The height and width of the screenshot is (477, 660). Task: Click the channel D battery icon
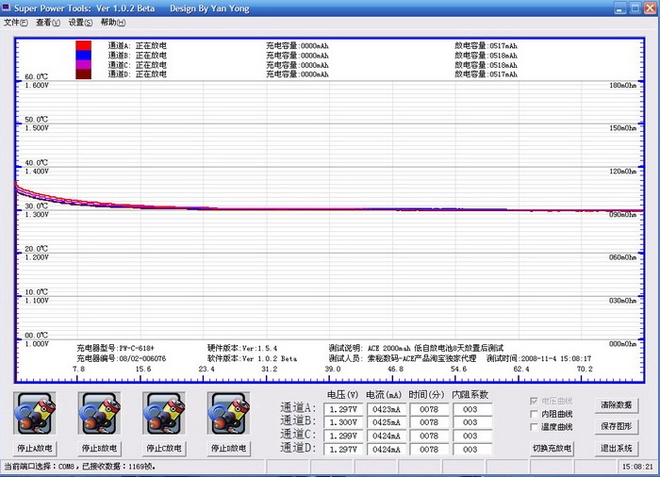point(228,414)
